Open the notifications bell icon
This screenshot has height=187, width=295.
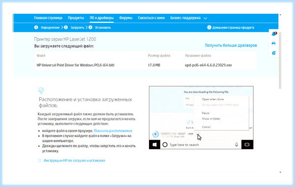tap(274, 34)
